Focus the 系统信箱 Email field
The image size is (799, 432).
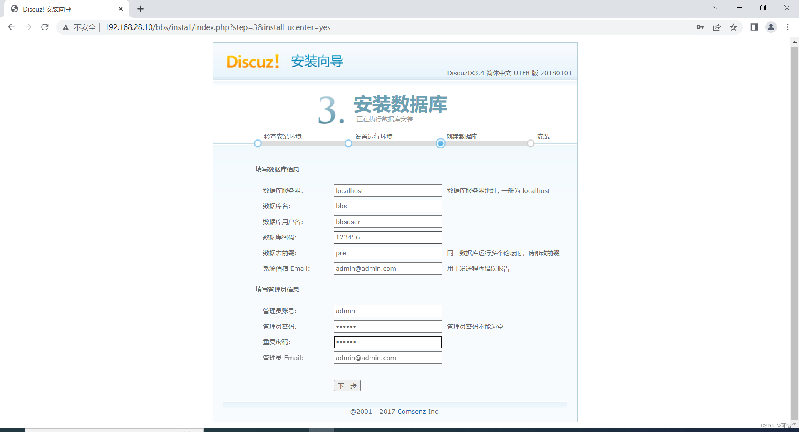click(x=387, y=269)
